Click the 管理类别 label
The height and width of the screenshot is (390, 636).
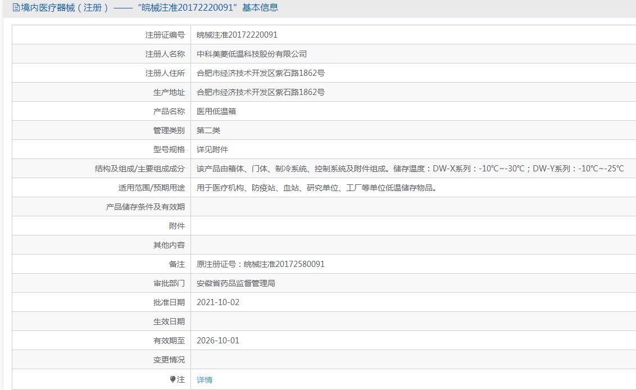click(169, 130)
